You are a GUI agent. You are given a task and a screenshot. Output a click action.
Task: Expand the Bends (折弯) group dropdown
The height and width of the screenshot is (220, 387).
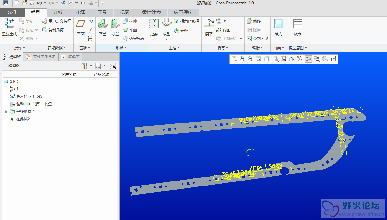[223, 48]
